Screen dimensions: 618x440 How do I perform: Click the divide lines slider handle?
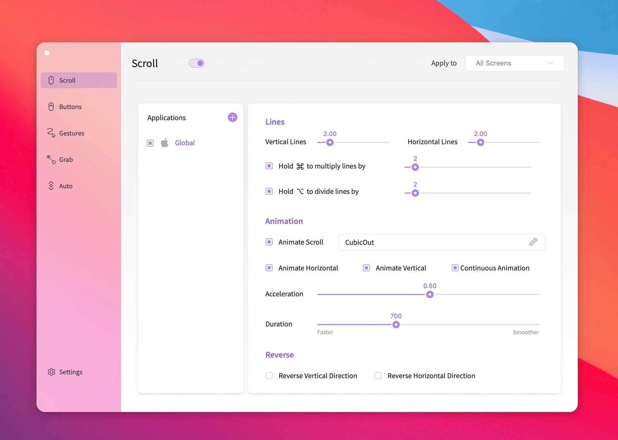[x=415, y=193]
